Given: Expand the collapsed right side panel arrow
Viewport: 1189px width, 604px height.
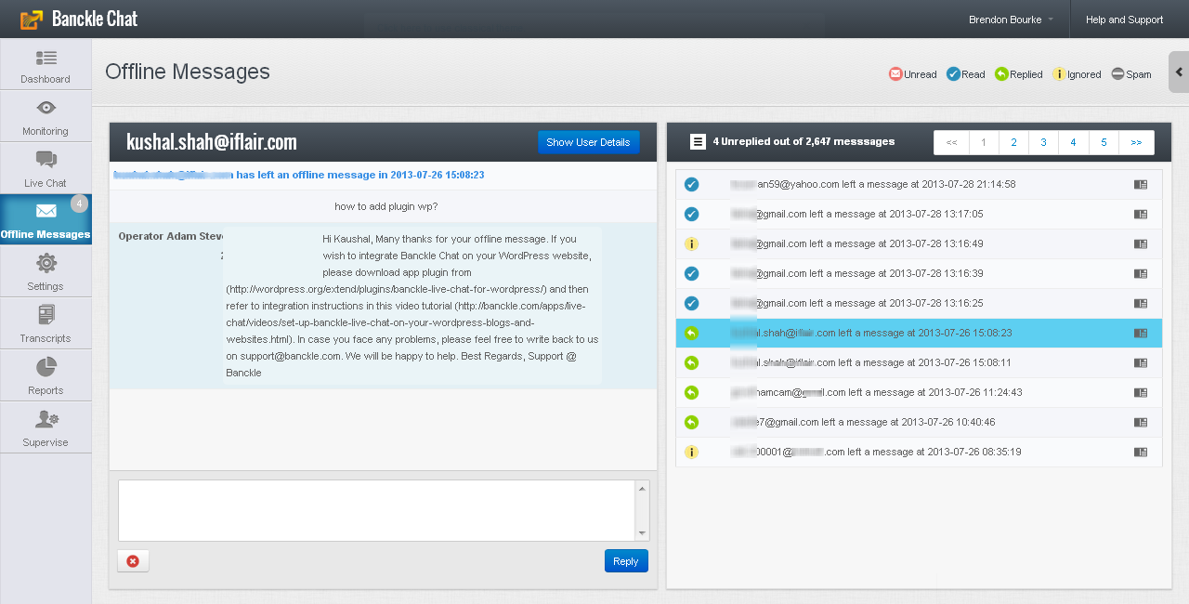Looking at the screenshot, I should (1179, 72).
